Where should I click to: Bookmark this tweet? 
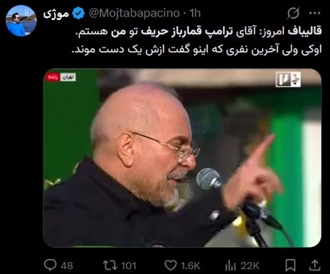pos(290,265)
